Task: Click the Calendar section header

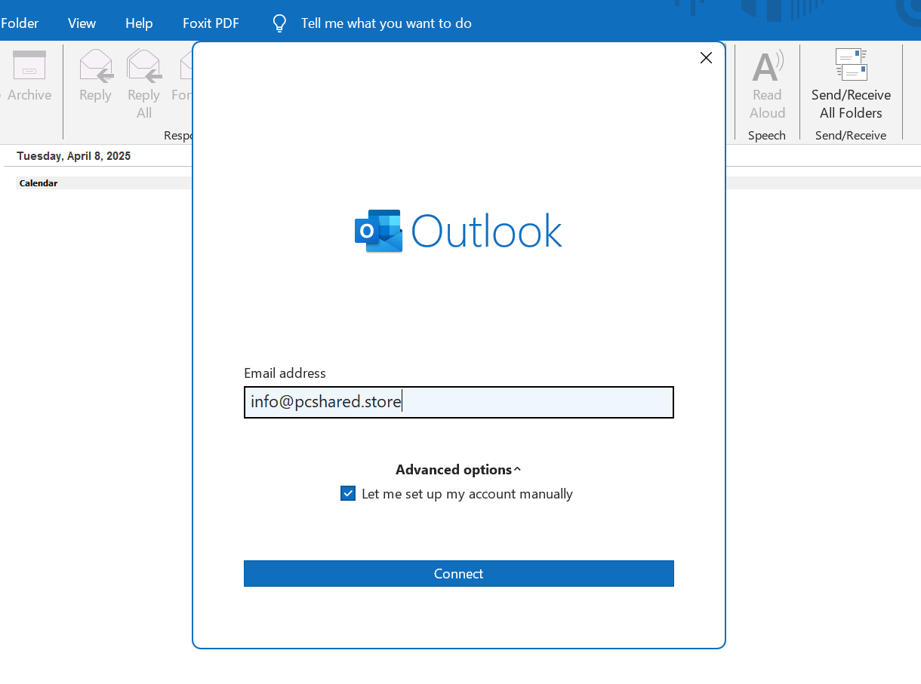Action: pyautogui.click(x=39, y=183)
